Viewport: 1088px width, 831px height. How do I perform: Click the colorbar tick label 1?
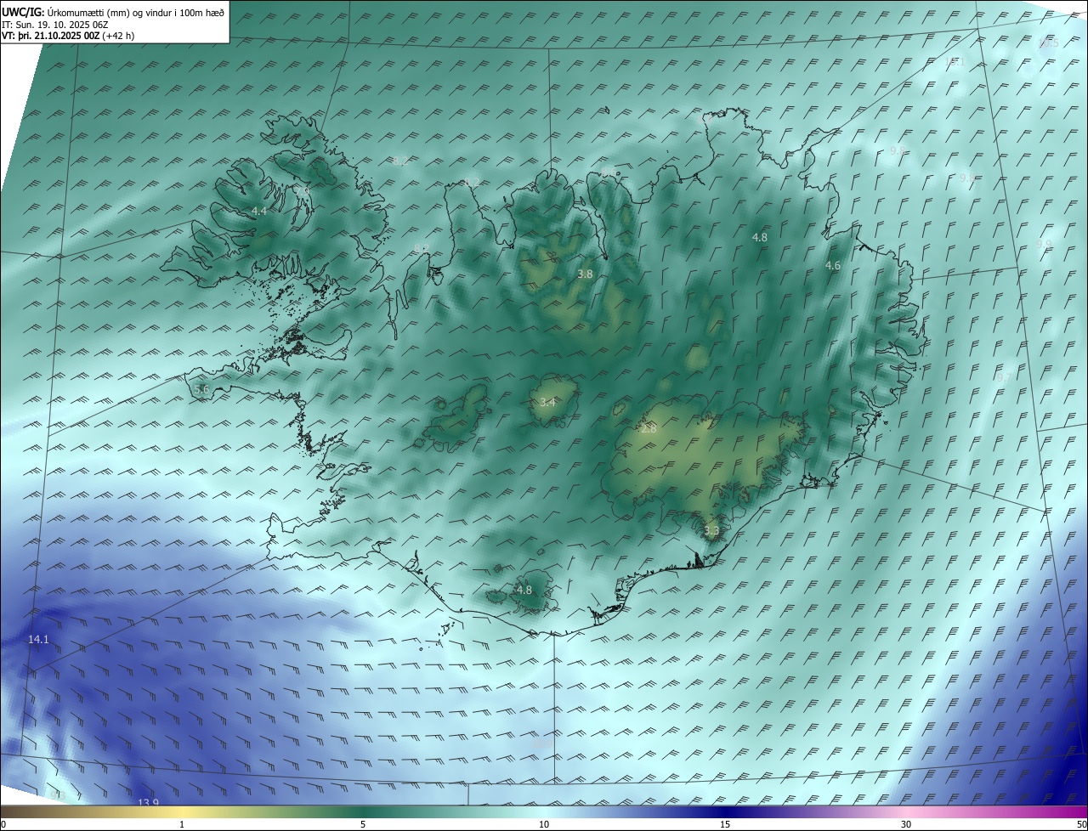[x=182, y=823]
